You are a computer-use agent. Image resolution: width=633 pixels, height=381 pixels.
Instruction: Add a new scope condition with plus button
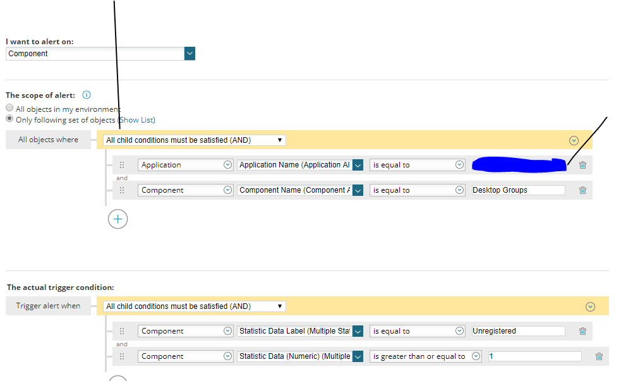click(x=118, y=219)
